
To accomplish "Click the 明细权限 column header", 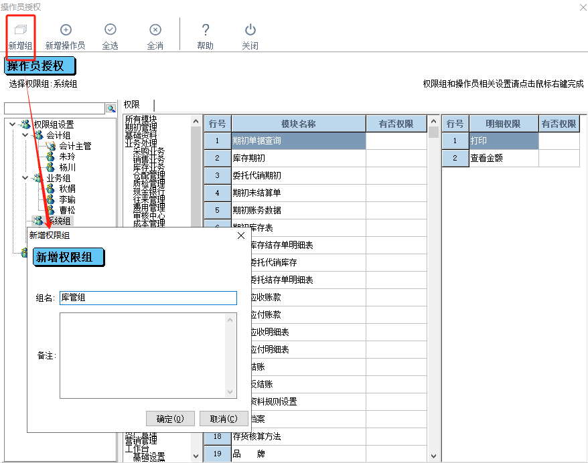I will pos(504,124).
